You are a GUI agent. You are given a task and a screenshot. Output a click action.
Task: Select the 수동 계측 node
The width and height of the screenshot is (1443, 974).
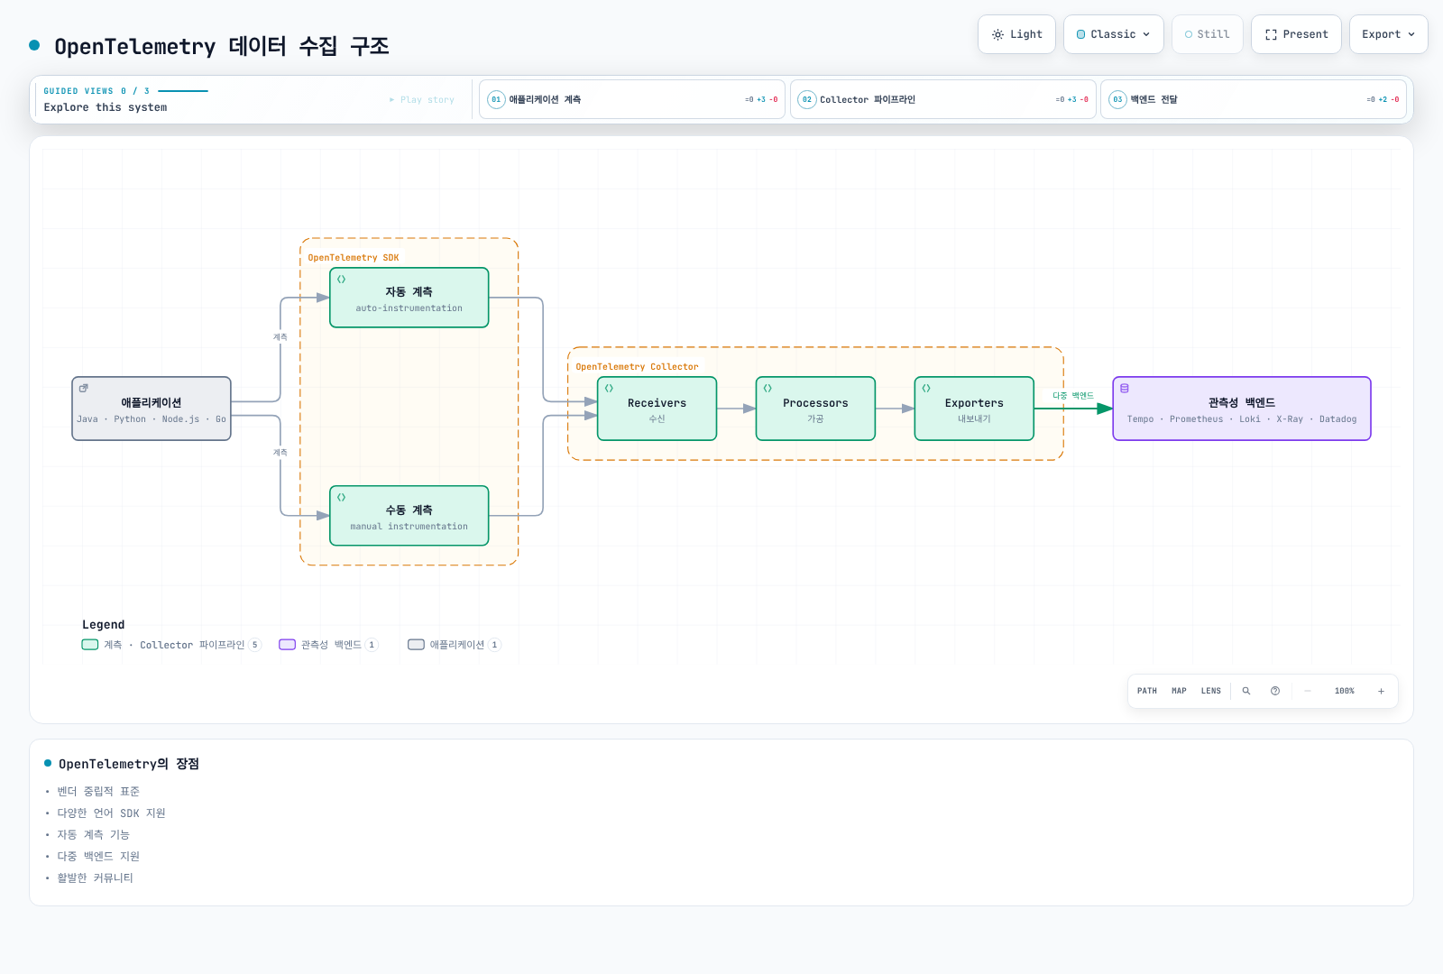pos(409,516)
